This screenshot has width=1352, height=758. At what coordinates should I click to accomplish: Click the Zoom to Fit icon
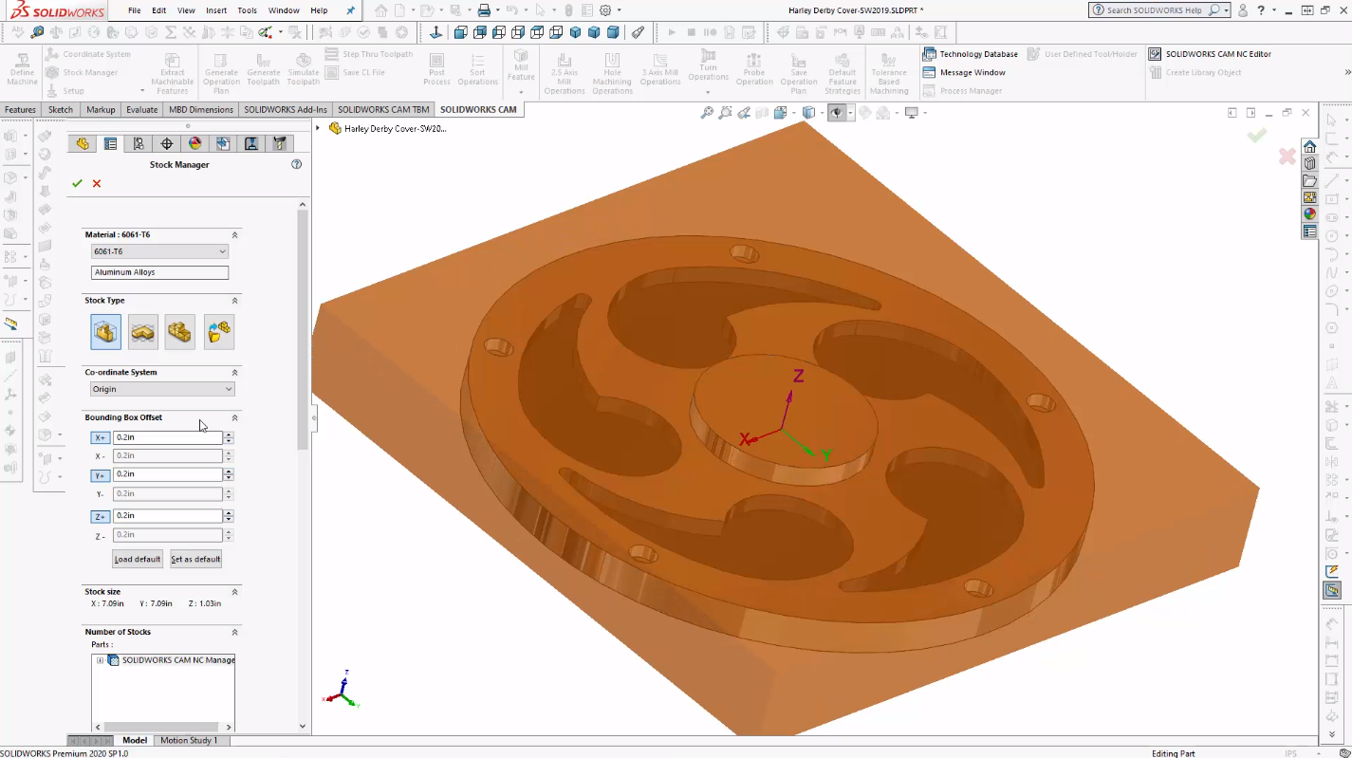707,113
